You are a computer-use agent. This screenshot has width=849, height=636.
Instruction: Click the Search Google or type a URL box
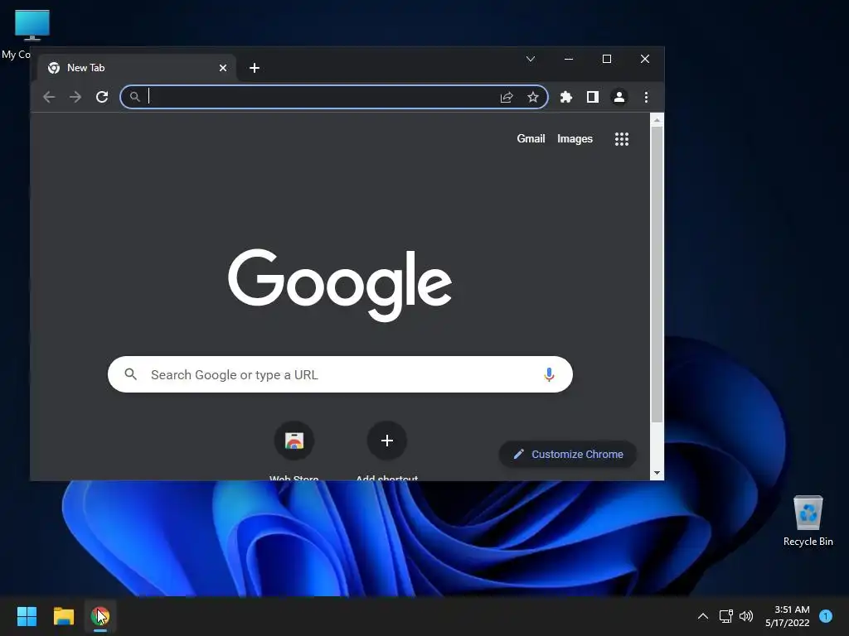click(340, 374)
